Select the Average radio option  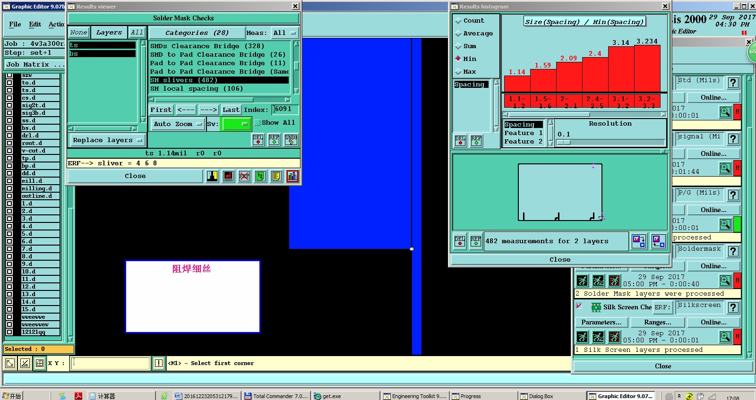(458, 34)
